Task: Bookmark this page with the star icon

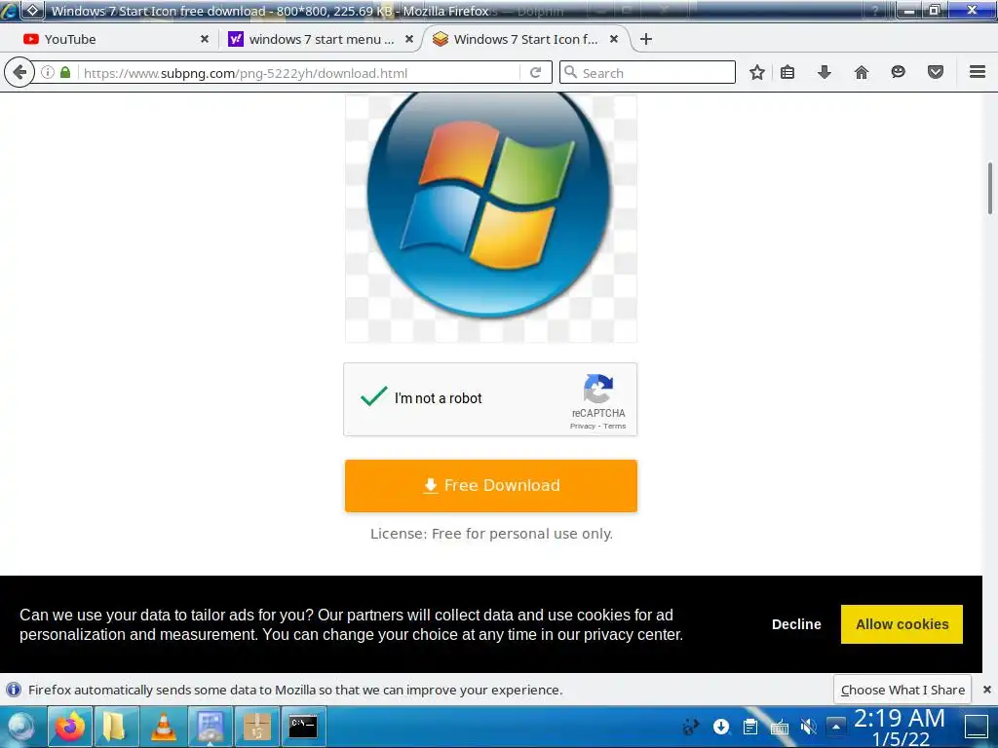Action: point(756,72)
